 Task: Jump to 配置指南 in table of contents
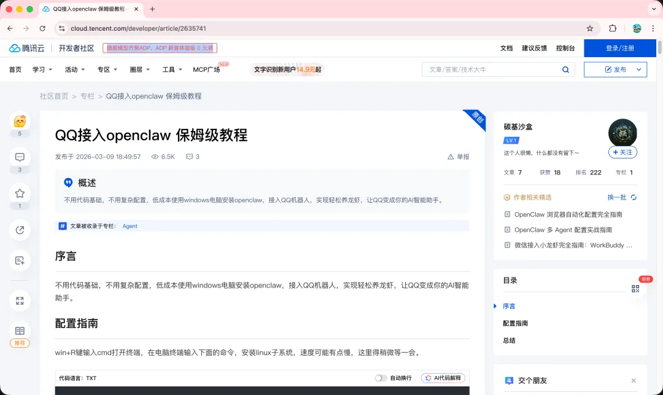pyautogui.click(x=515, y=324)
